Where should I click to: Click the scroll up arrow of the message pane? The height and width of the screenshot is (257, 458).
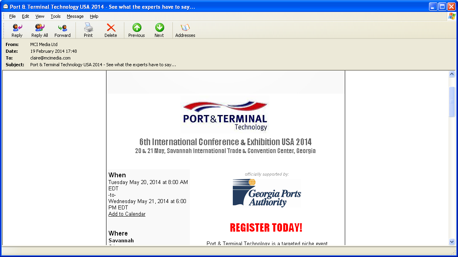click(452, 74)
